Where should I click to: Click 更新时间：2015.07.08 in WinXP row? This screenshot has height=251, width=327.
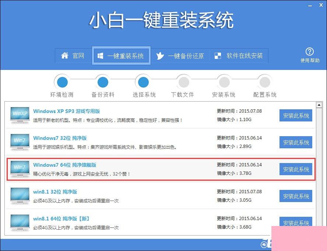[239, 111]
